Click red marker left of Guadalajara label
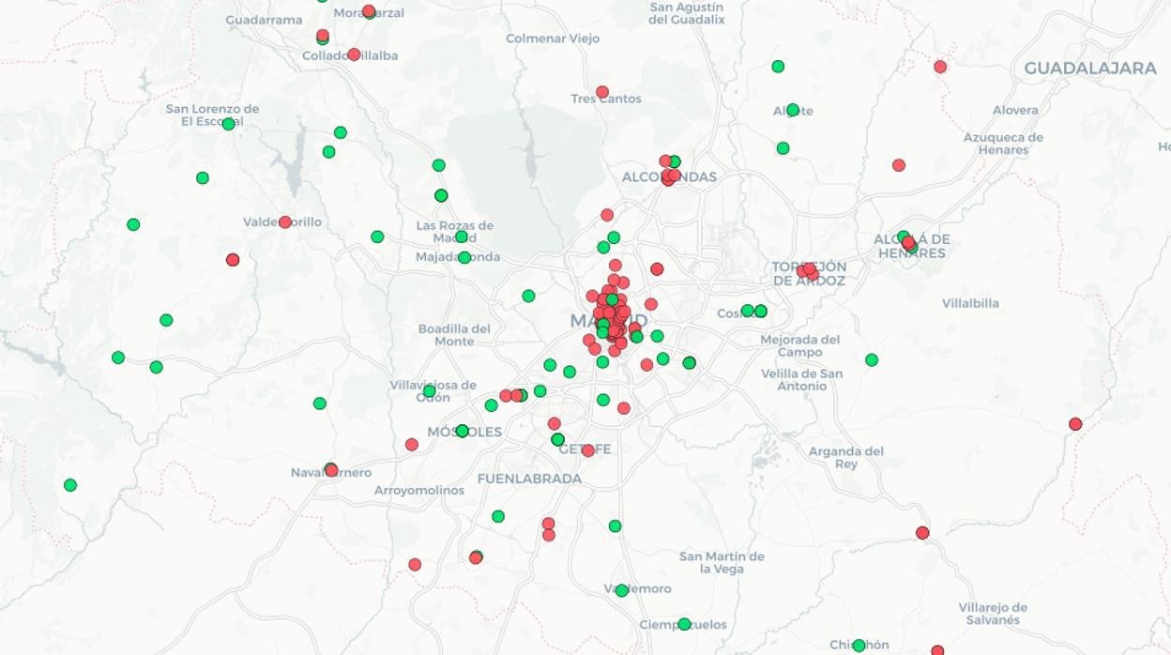The image size is (1171, 655). 940,67
